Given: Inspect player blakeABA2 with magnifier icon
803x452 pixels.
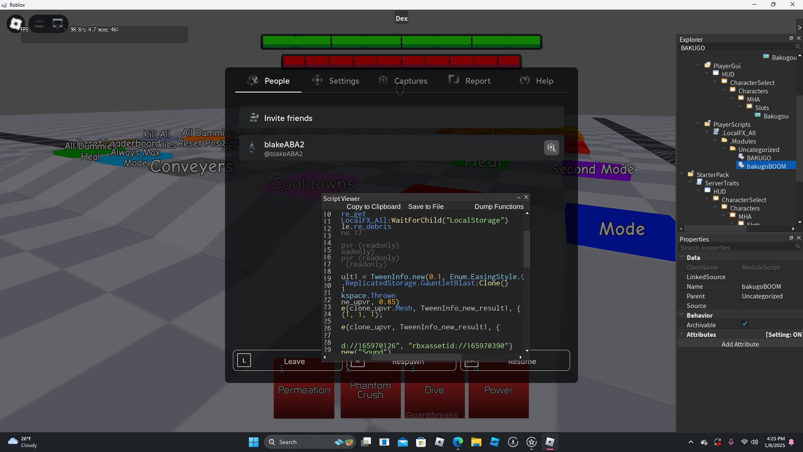Looking at the screenshot, I should tap(551, 148).
